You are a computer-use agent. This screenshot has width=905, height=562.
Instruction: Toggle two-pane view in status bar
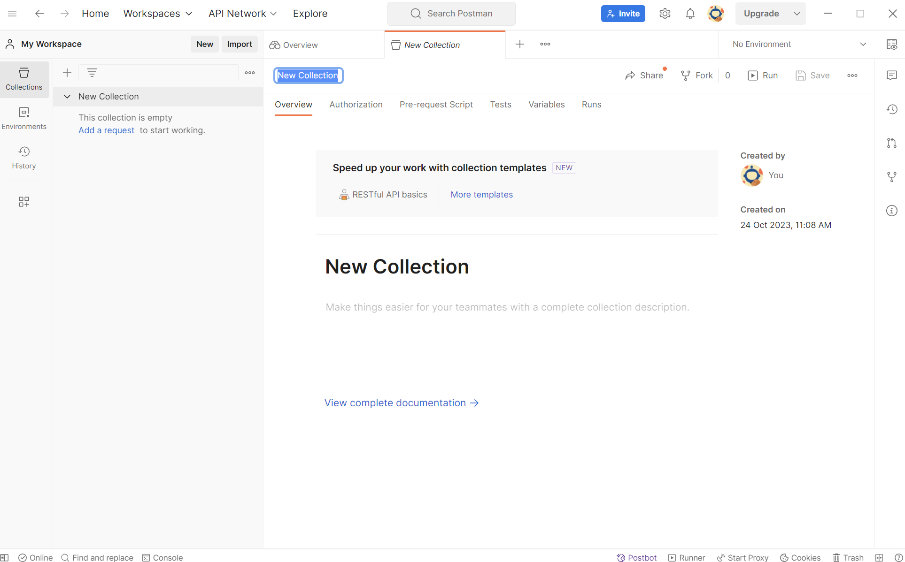coord(879,557)
